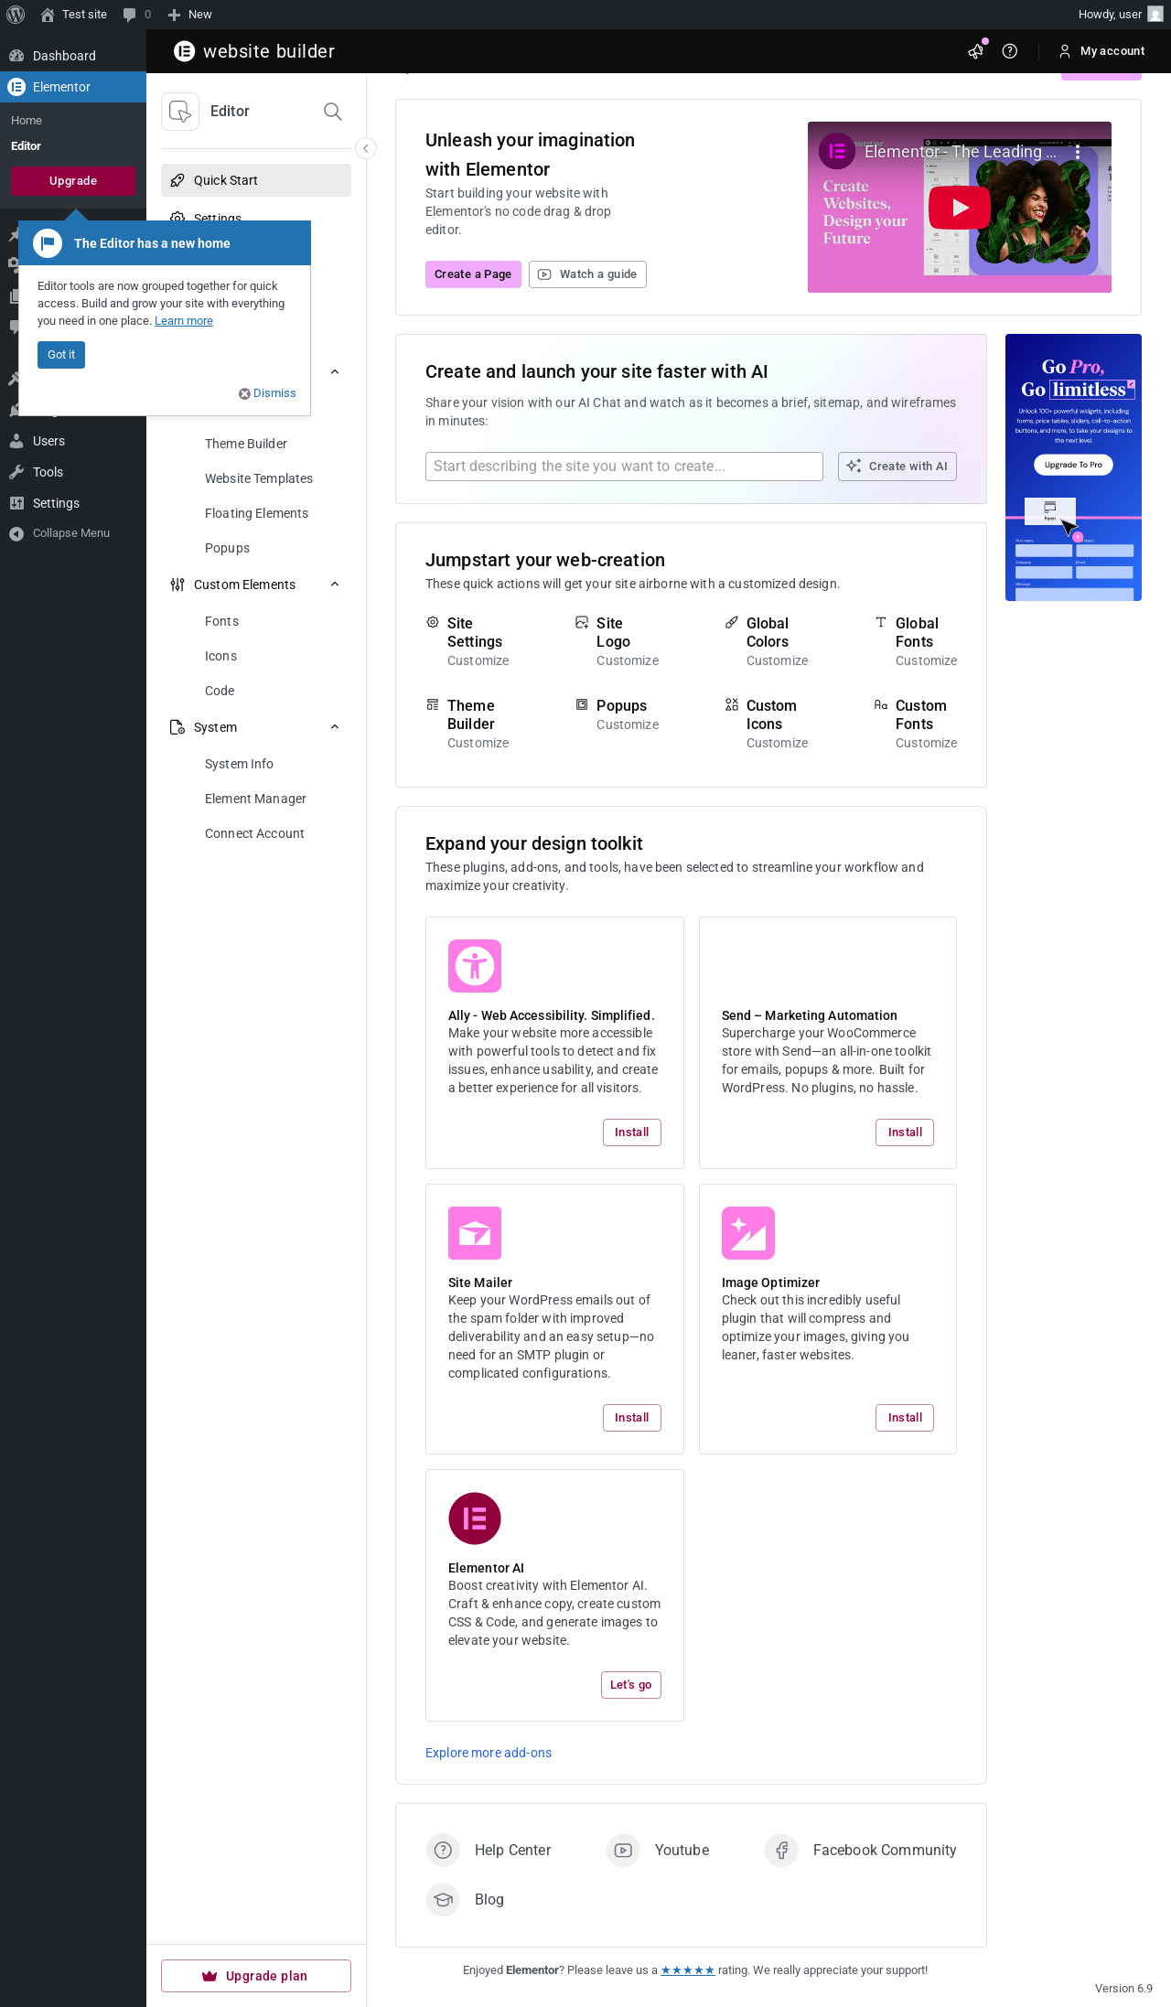Viewport: 1171px width, 2007px height.
Task: Click the Create a Page button
Action: [x=473, y=274]
